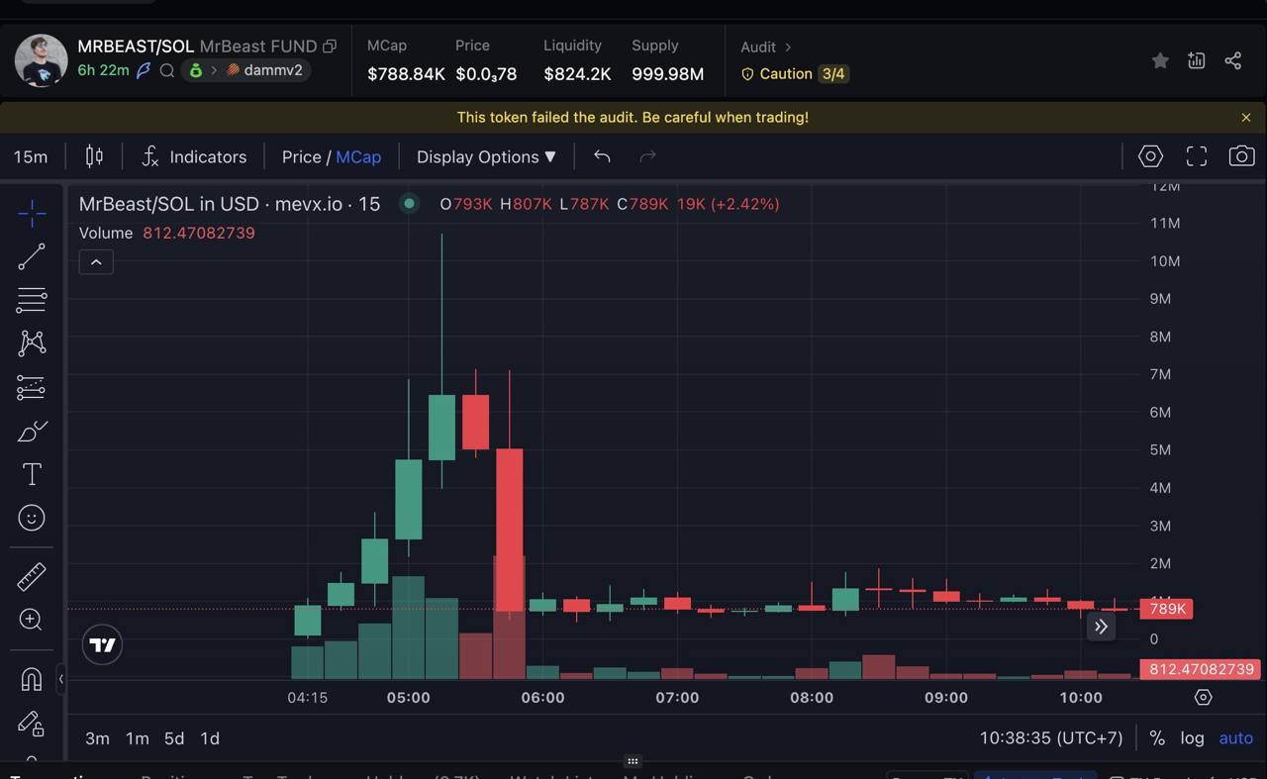Screen dimensions: 1267x779
Task: Click the 789K current price label
Action: (1167, 609)
